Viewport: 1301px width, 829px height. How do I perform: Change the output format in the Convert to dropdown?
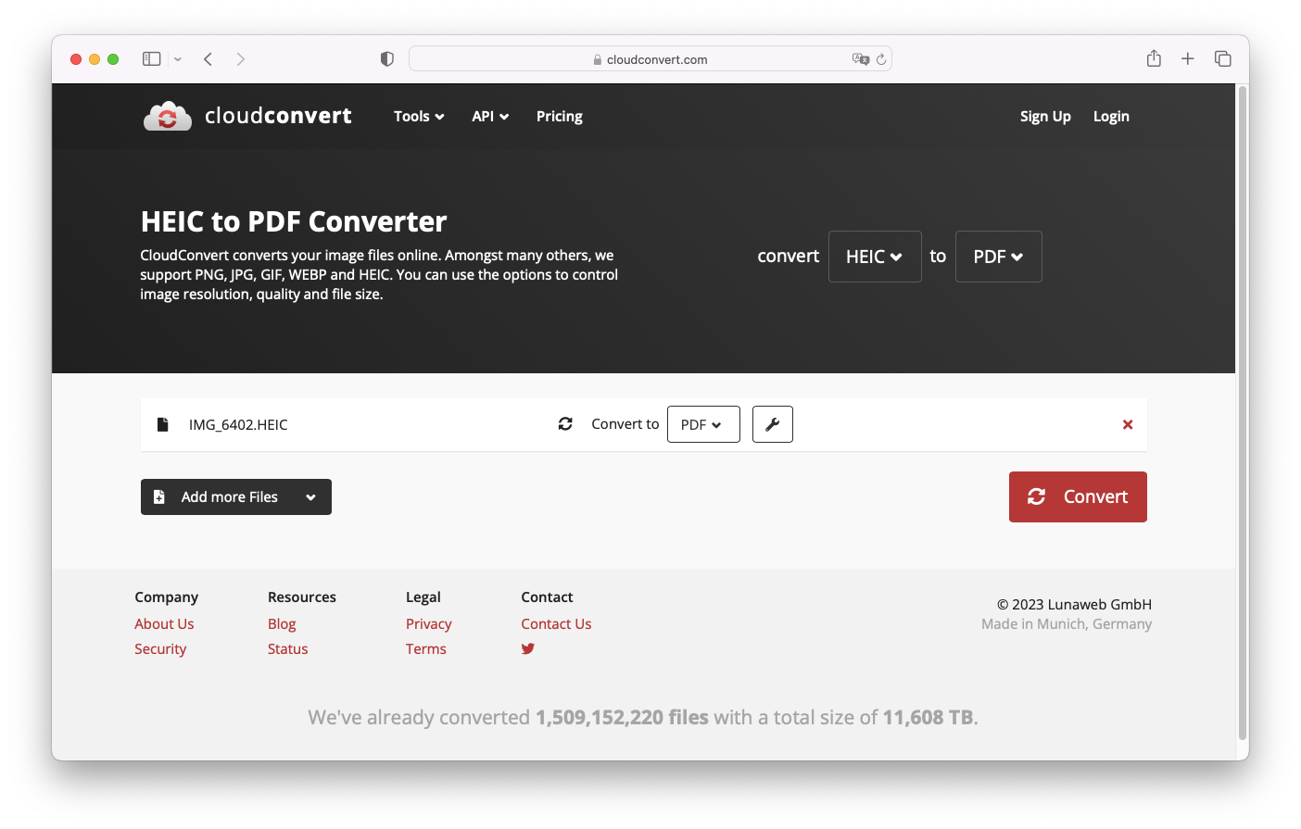point(703,423)
